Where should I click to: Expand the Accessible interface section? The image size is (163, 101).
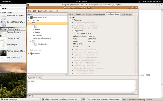tap(72, 20)
